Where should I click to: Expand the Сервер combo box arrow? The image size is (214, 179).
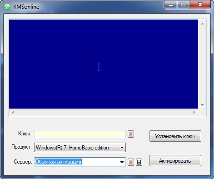122,162
